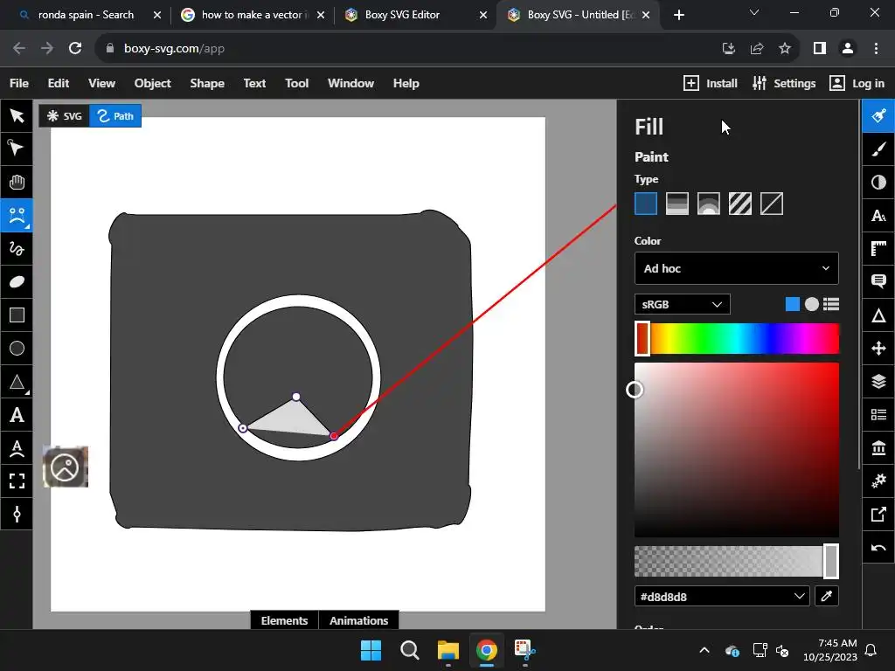Open the Geometry ruler panel
Image resolution: width=895 pixels, height=671 pixels.
(878, 249)
